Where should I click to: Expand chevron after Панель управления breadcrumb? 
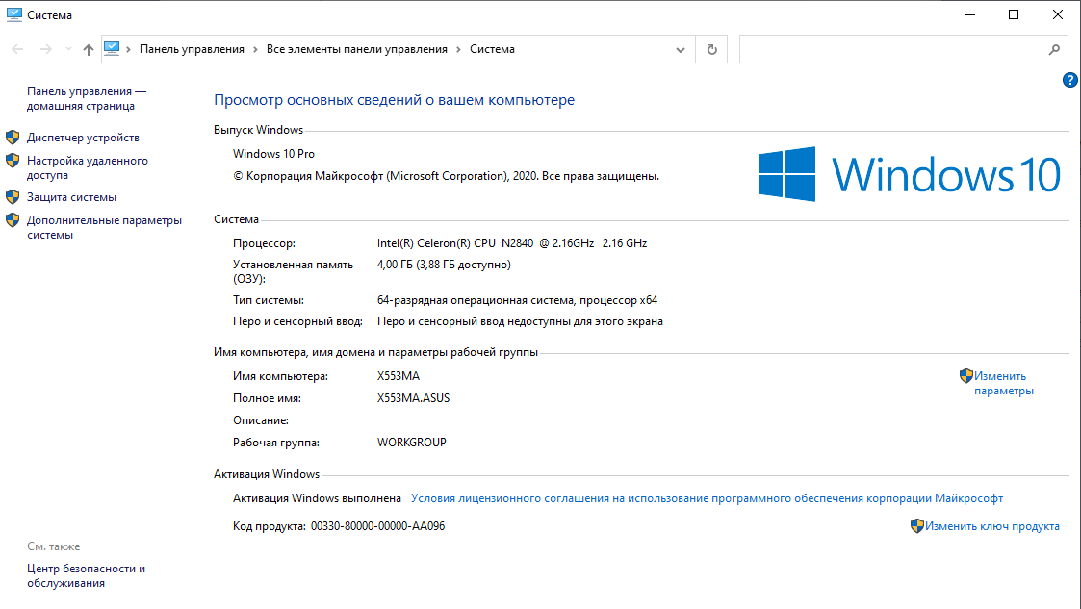point(255,49)
